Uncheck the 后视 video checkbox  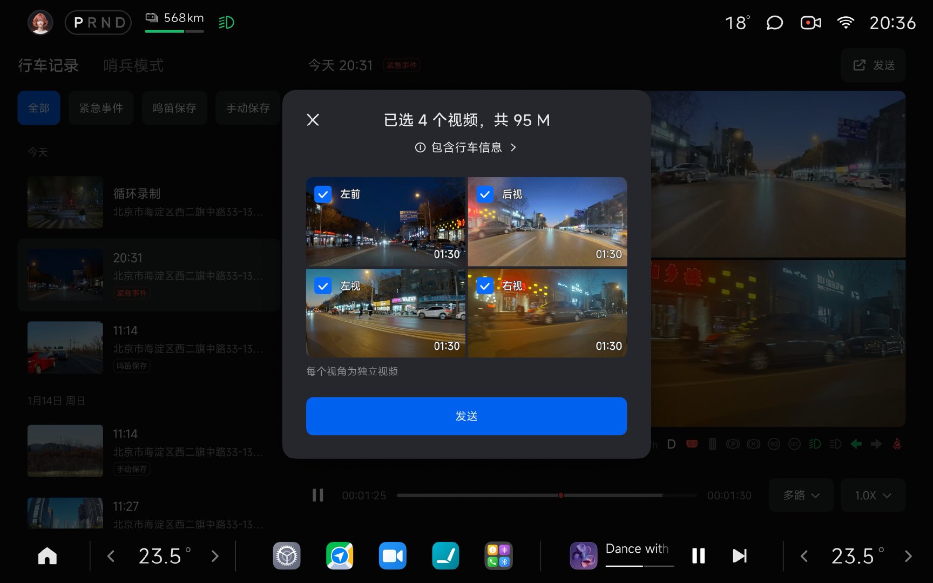485,194
